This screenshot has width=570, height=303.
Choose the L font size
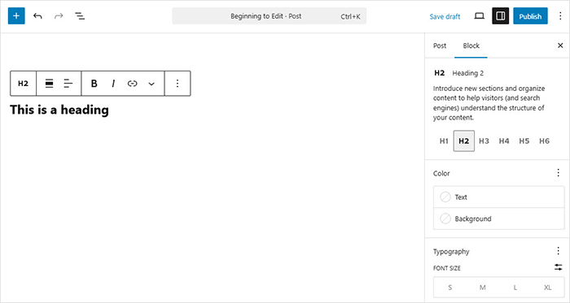(x=515, y=288)
